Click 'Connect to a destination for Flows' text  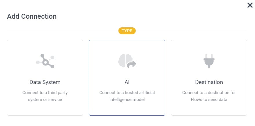tap(209, 96)
